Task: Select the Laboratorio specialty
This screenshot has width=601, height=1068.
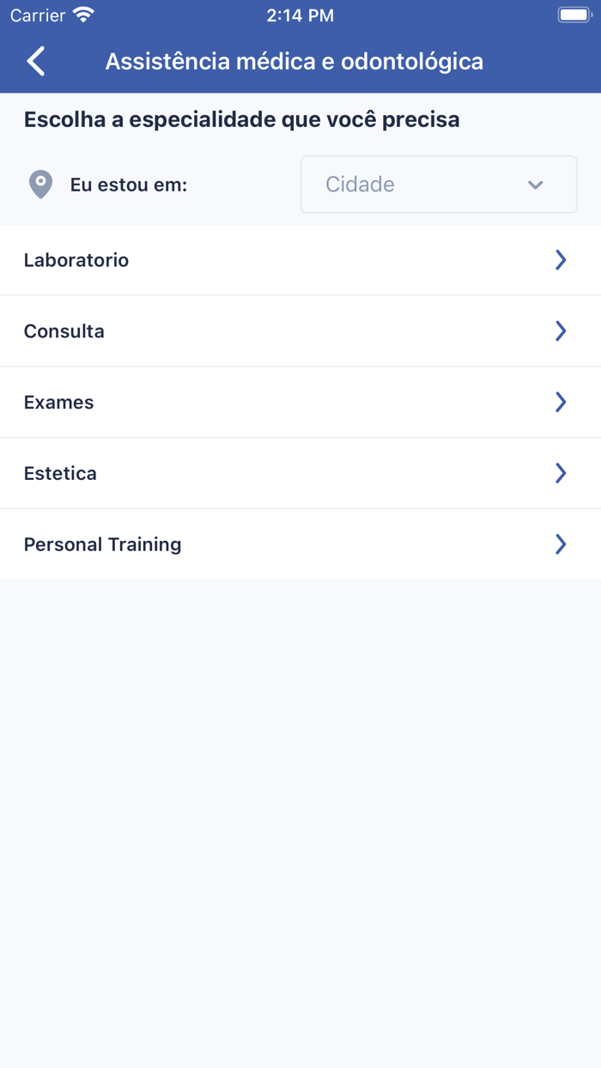Action: [76, 260]
